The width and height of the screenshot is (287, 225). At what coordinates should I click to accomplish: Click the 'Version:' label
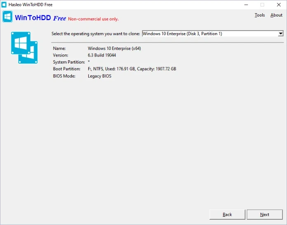[x=60, y=55]
